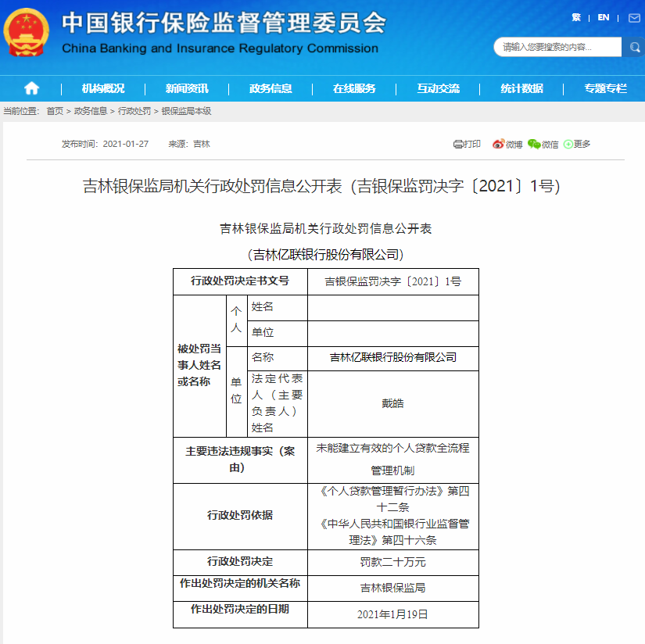645x644 pixels.
Task: Click the 微信 share label
Action: pyautogui.click(x=550, y=145)
